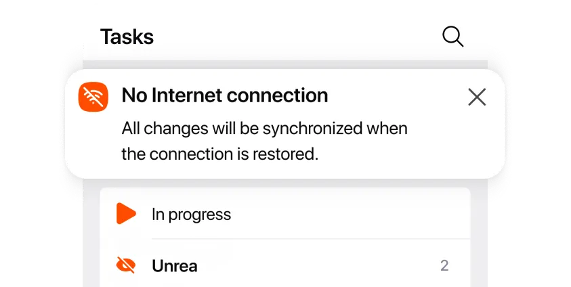
Task: Click the count badge showing 2
Action: [444, 265]
